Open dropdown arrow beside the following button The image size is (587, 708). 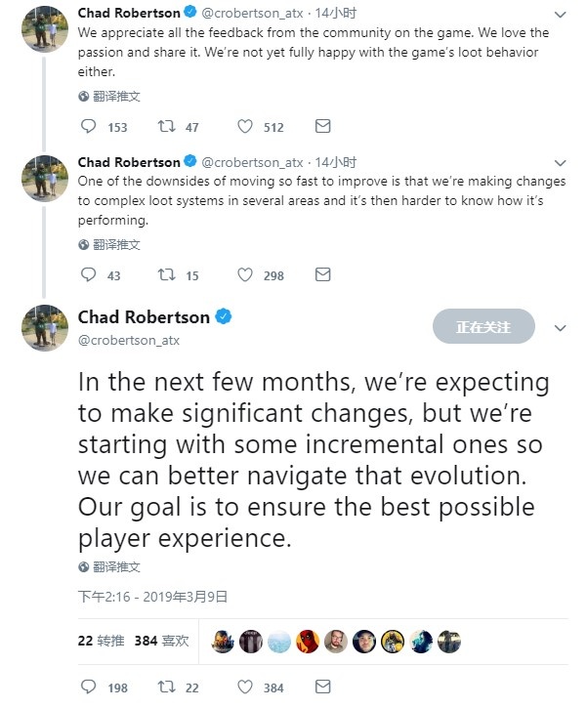(560, 328)
